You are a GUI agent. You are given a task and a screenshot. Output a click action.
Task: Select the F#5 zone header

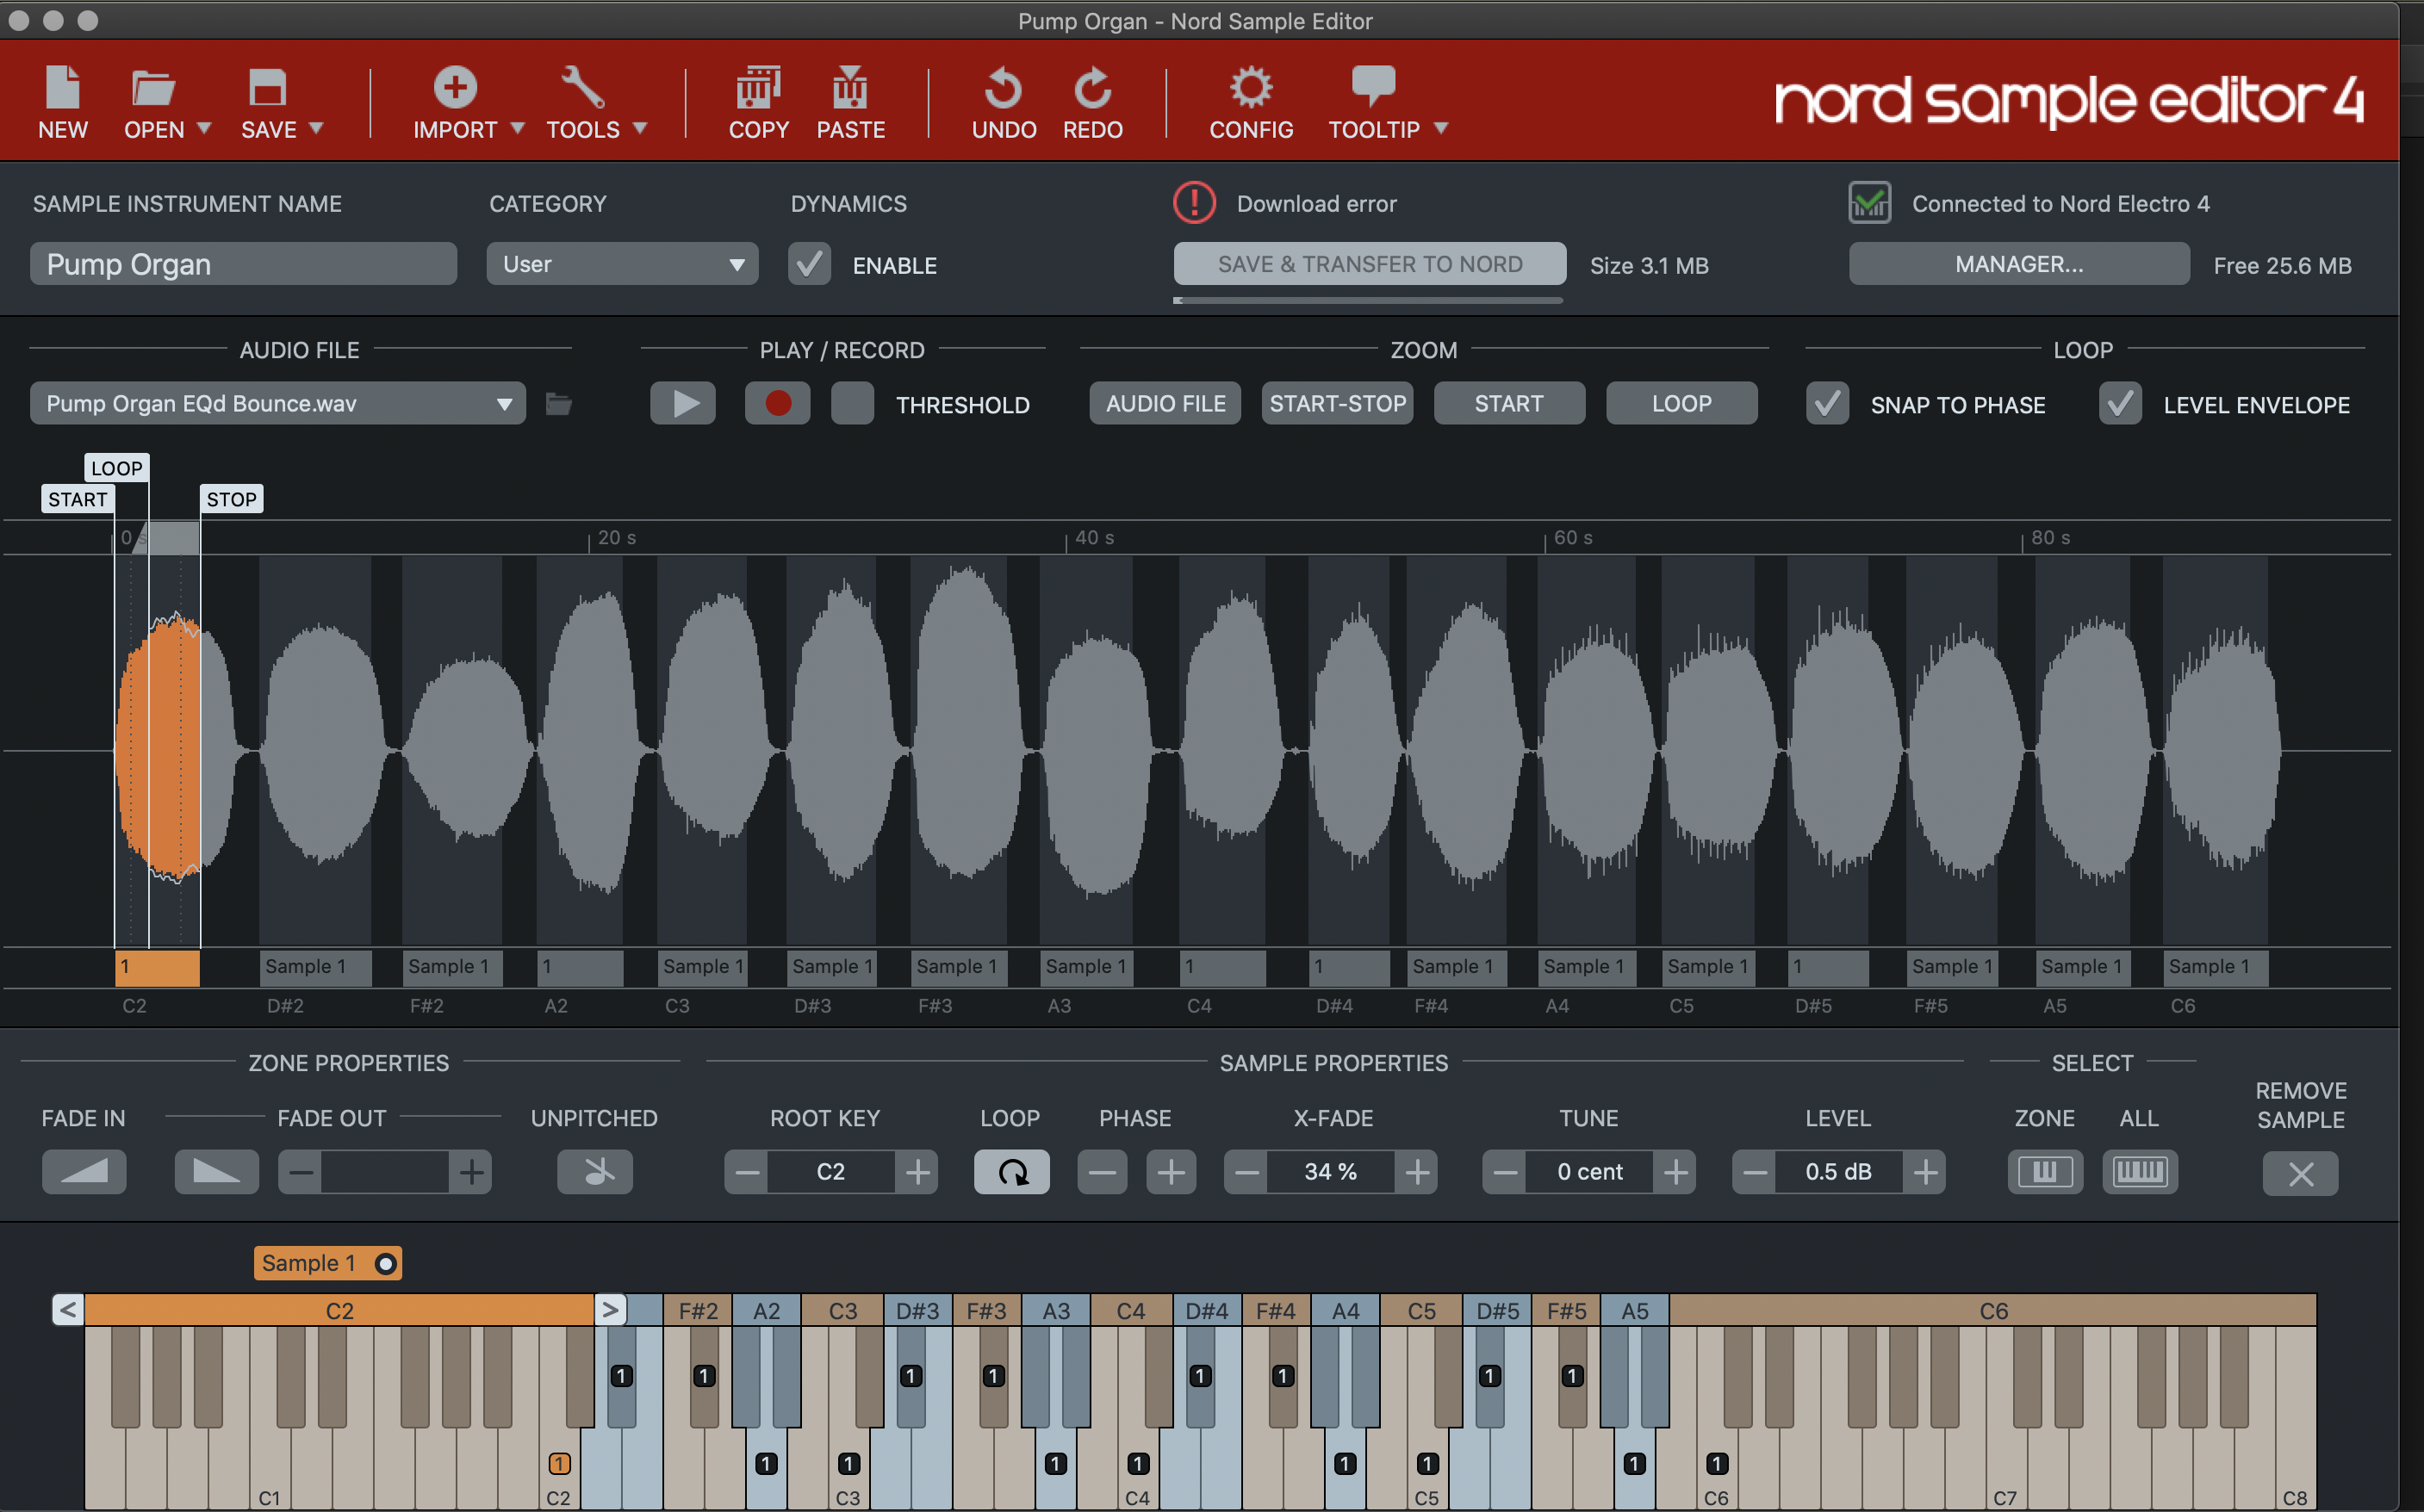pyautogui.click(x=1567, y=1310)
